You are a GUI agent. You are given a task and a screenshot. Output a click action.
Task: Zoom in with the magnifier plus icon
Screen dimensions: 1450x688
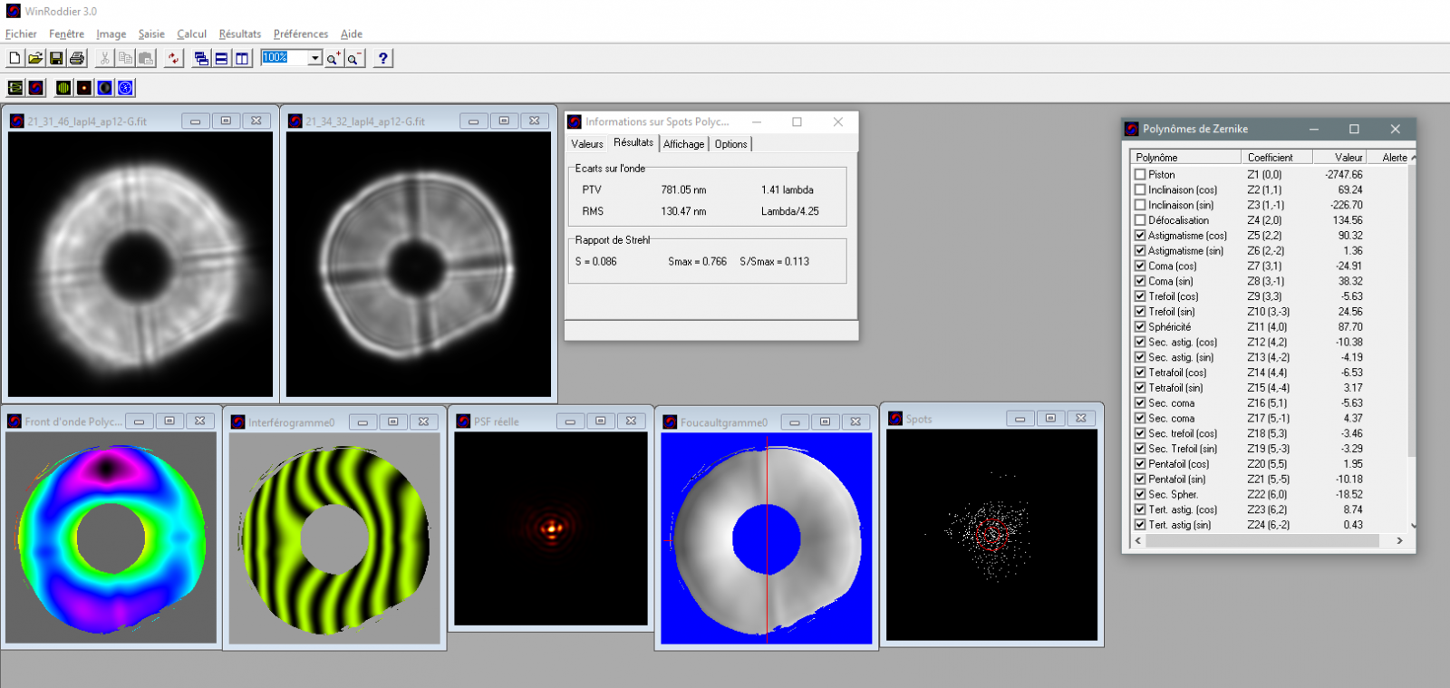pos(334,58)
